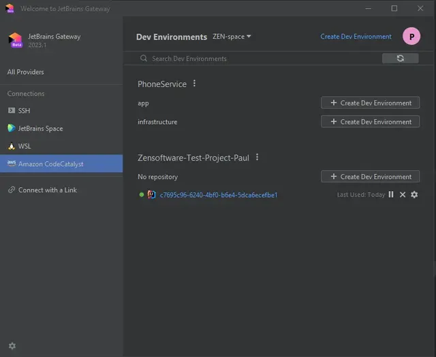This screenshot has height=357, width=436.
Task: Click the refresh Dev Environments icon
Action: 400,58
